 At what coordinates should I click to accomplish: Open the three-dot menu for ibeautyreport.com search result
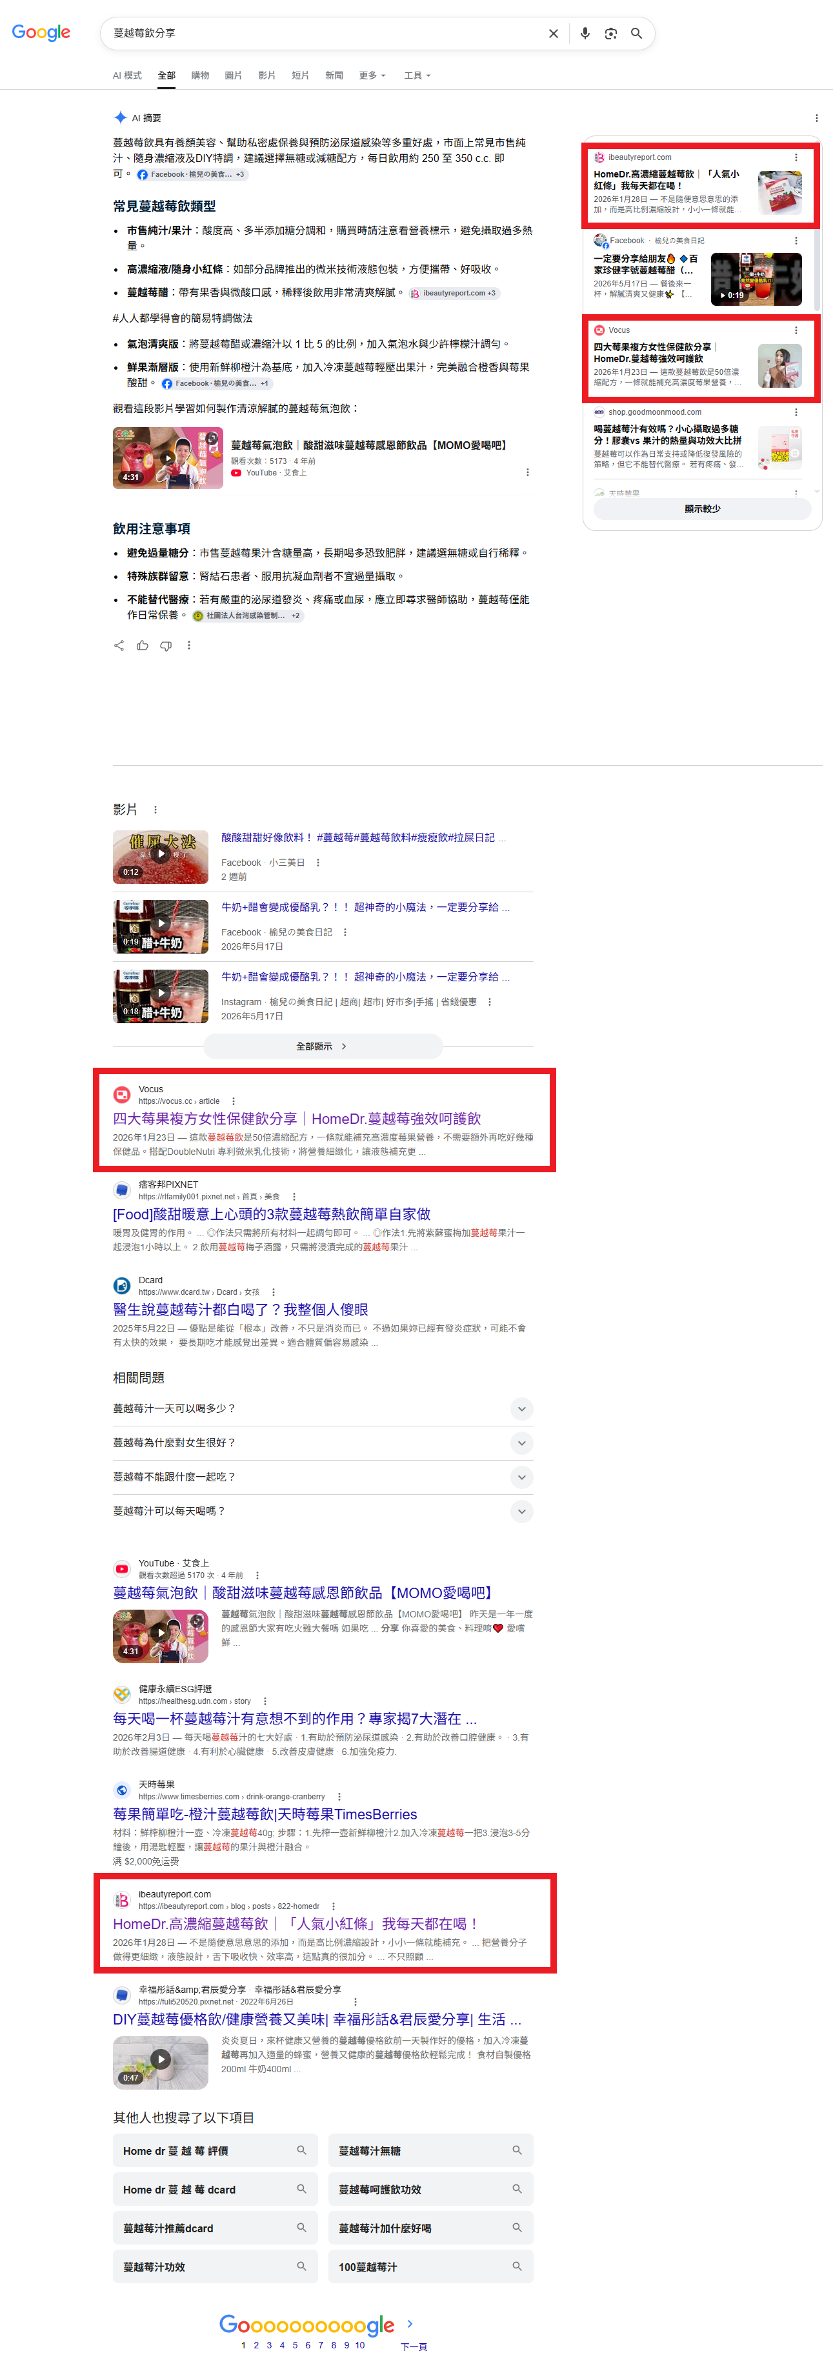click(x=334, y=1906)
